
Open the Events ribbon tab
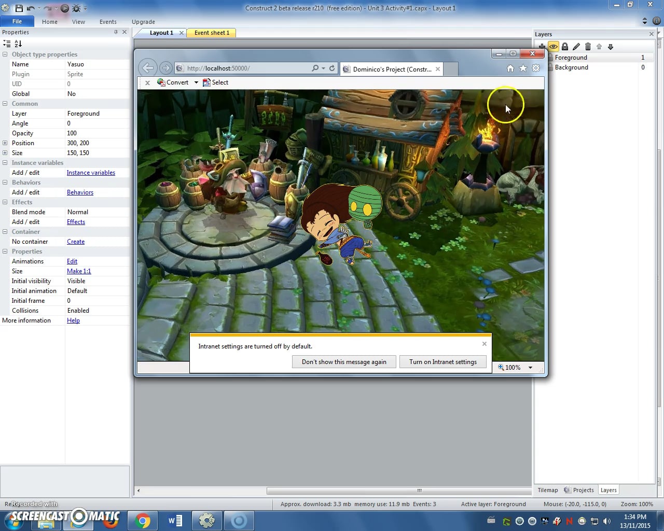point(108,22)
